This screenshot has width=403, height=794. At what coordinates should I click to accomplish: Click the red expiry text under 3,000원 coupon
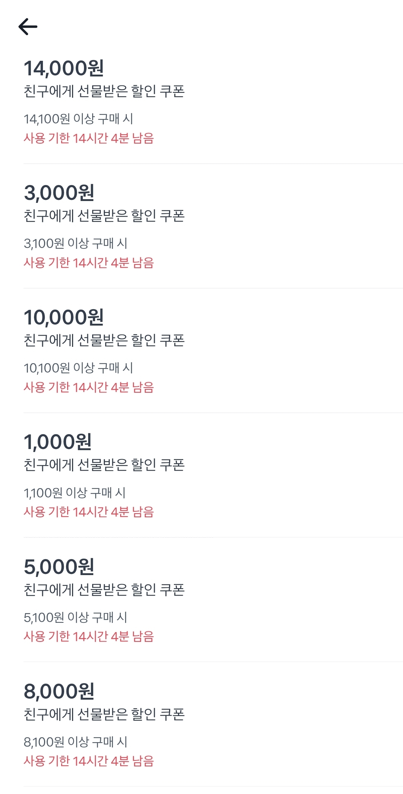click(89, 263)
